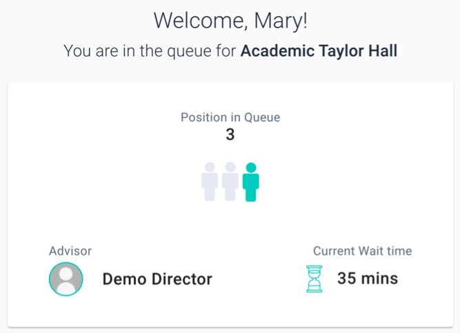The width and height of the screenshot is (460, 333).
Task: Select the Demo Director advisor name
Action: point(157,279)
